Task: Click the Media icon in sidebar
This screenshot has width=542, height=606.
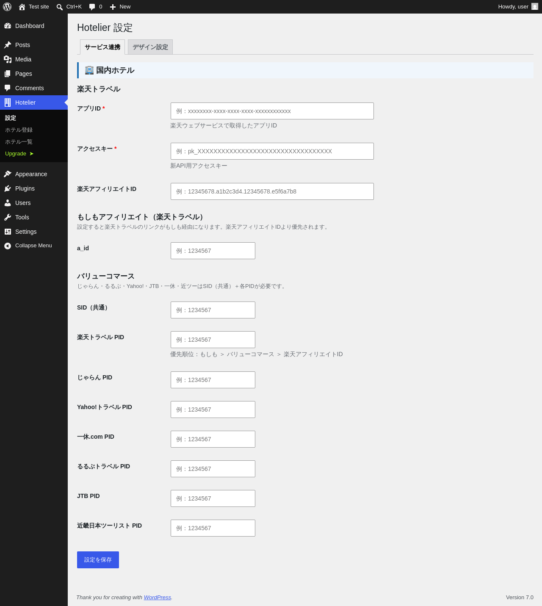Action: (x=8, y=59)
